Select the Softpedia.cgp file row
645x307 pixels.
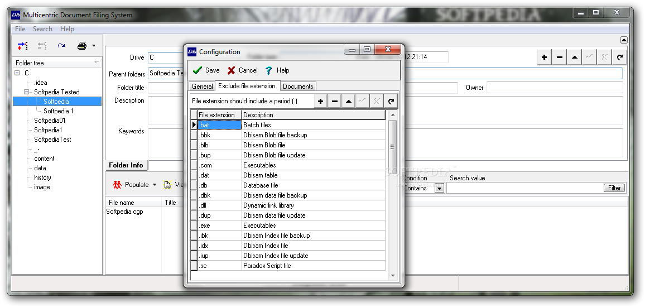[x=124, y=212]
